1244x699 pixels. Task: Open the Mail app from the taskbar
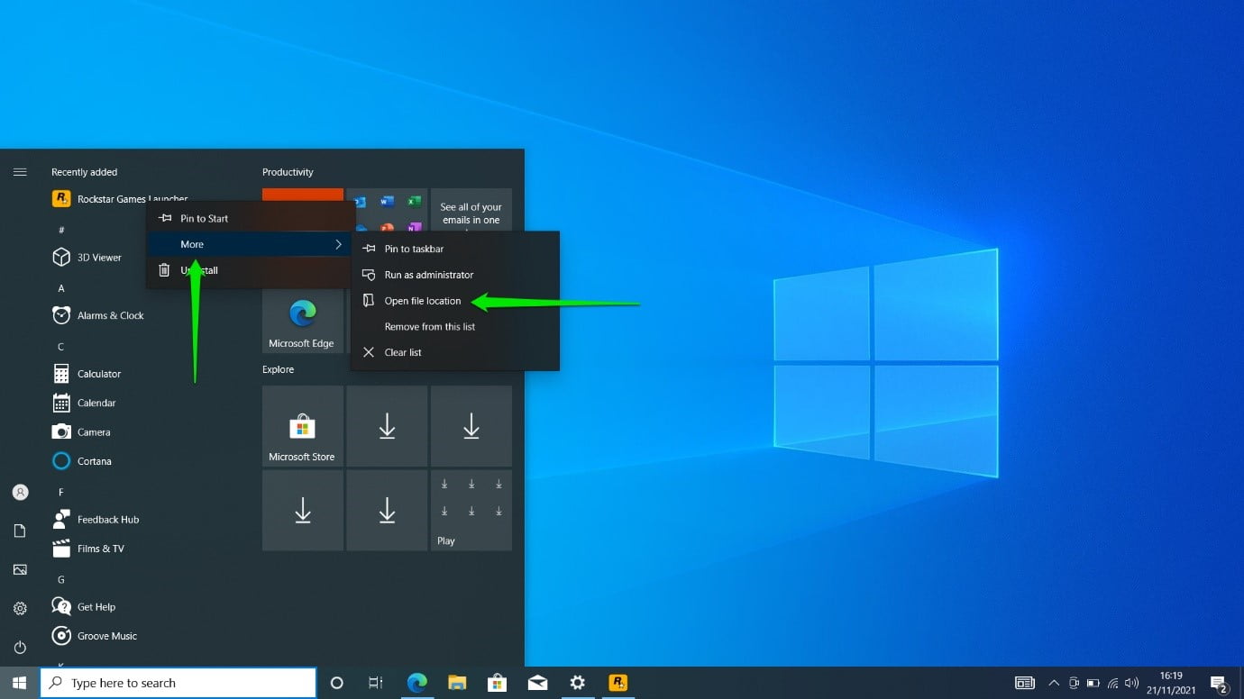pos(537,682)
